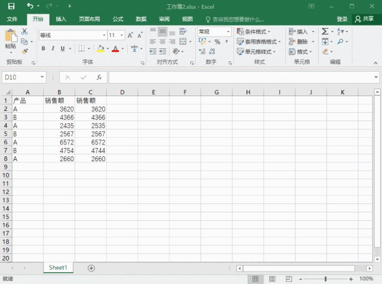
Task: Open the 公式 ribbon tab
Action: 118,19
